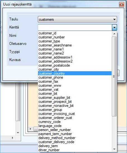Click the dropdown list scrollbar thumb
This screenshot has width=127, height=153.
(x=114, y=76)
